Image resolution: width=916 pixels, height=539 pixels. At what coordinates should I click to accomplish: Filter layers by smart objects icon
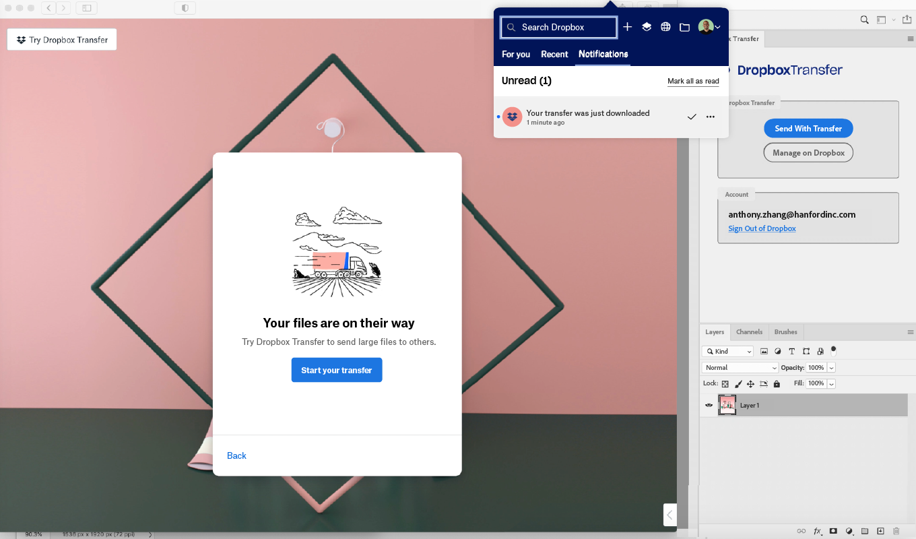[820, 351]
